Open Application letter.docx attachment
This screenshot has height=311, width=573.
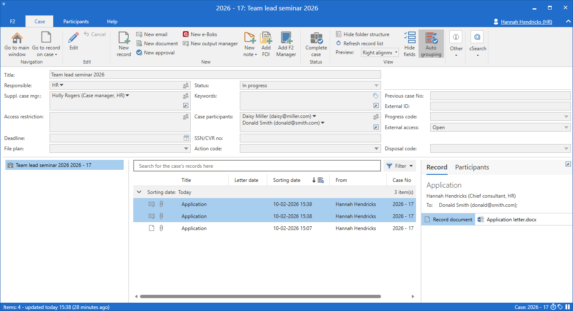tap(507, 220)
